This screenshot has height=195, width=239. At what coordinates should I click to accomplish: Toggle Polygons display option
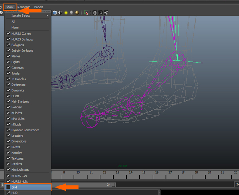27,45
